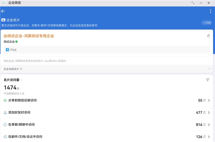The height and width of the screenshot is (142, 215).
Task: Click the green verified shield badge
Action: [x=17, y=42]
